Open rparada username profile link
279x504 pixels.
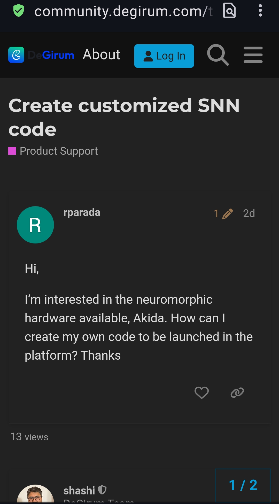[82, 213]
